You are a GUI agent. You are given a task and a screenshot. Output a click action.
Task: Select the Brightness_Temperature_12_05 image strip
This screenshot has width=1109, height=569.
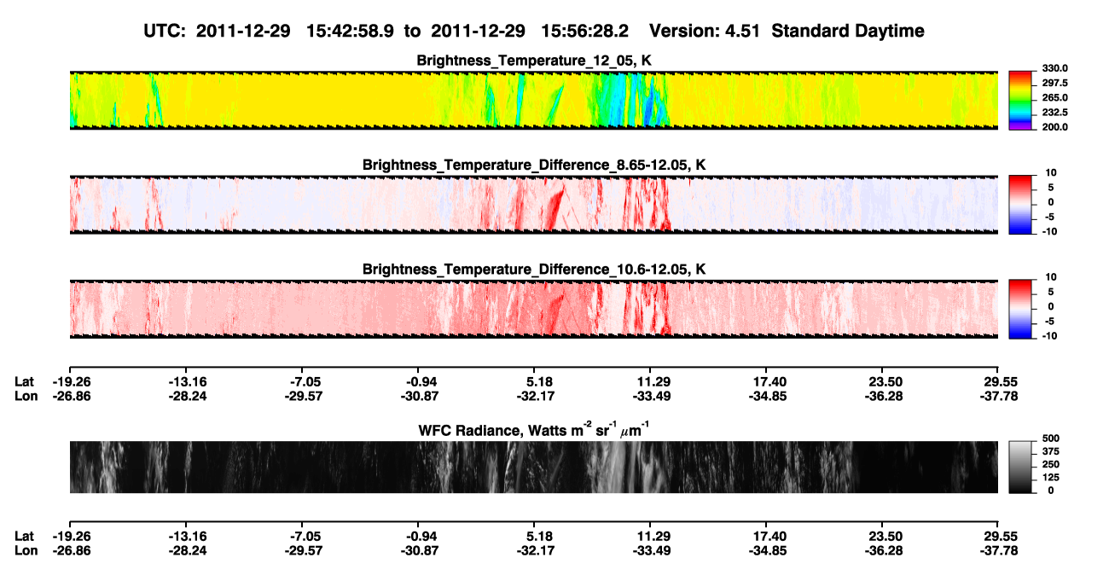point(533,100)
